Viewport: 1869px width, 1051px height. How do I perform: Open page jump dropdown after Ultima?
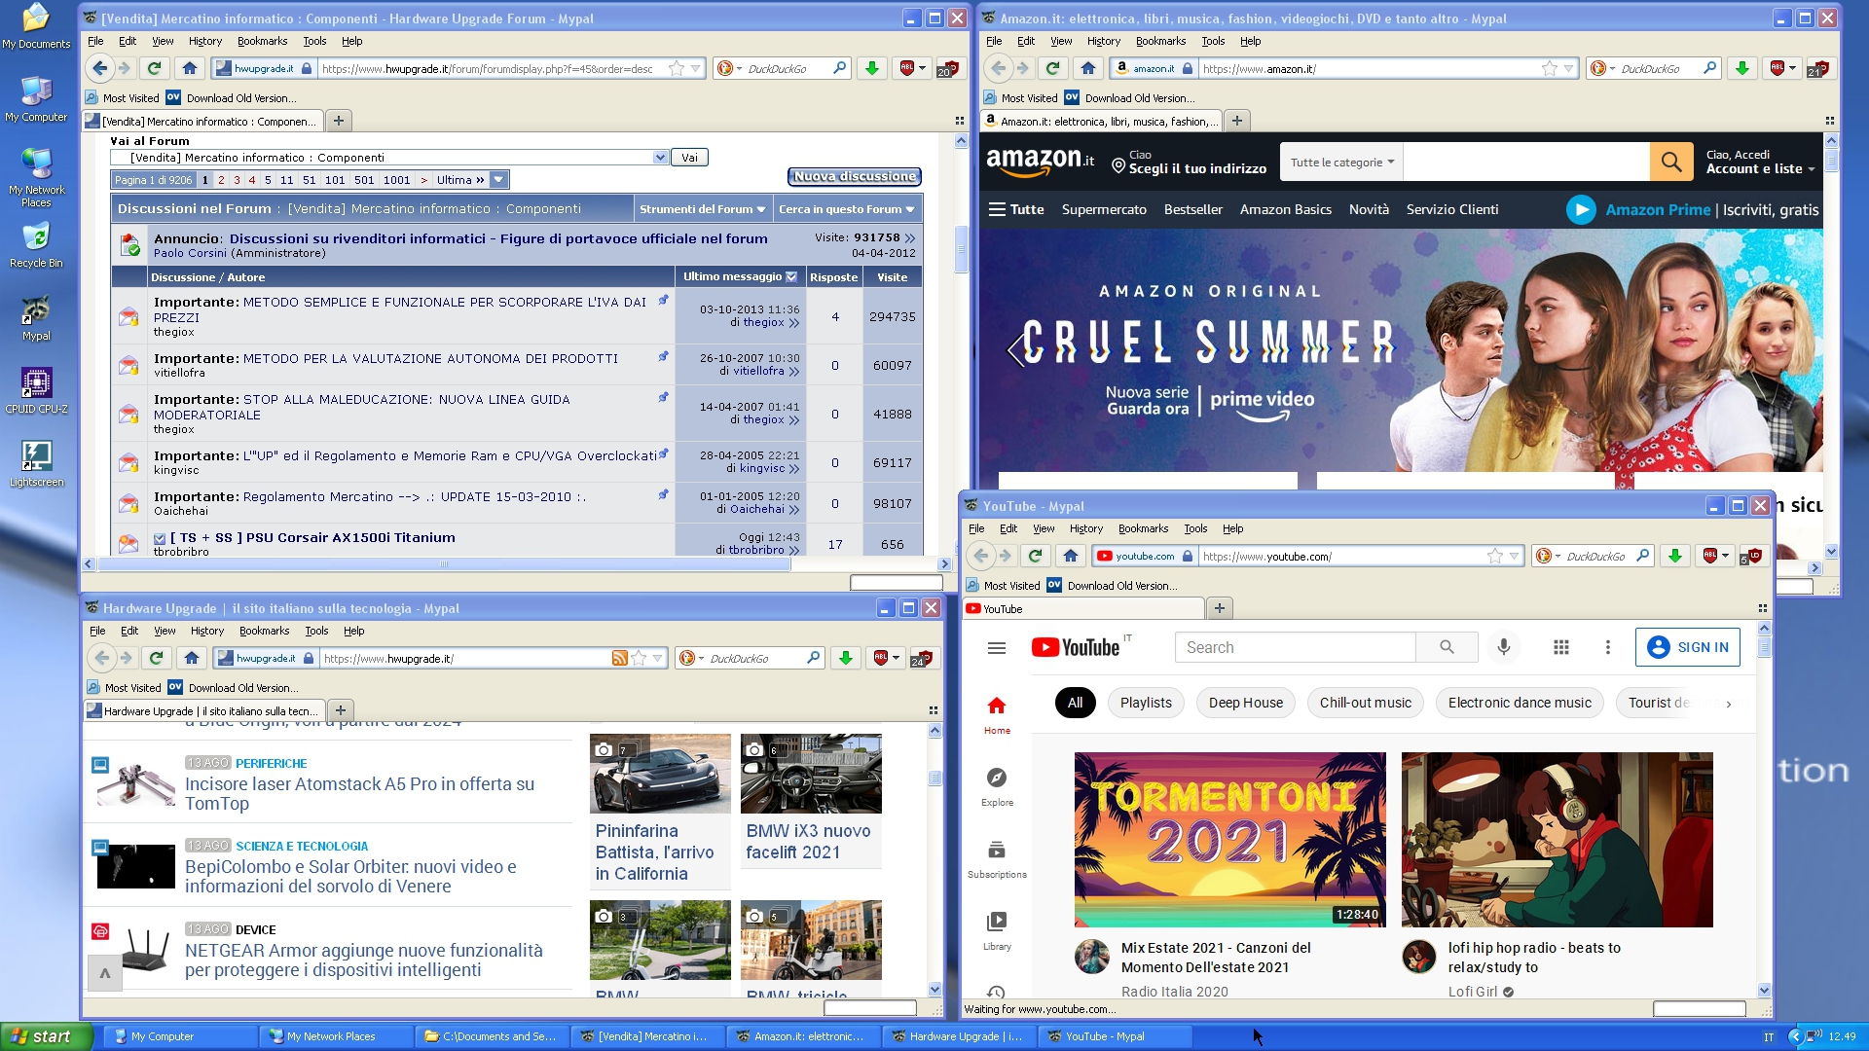[499, 180]
